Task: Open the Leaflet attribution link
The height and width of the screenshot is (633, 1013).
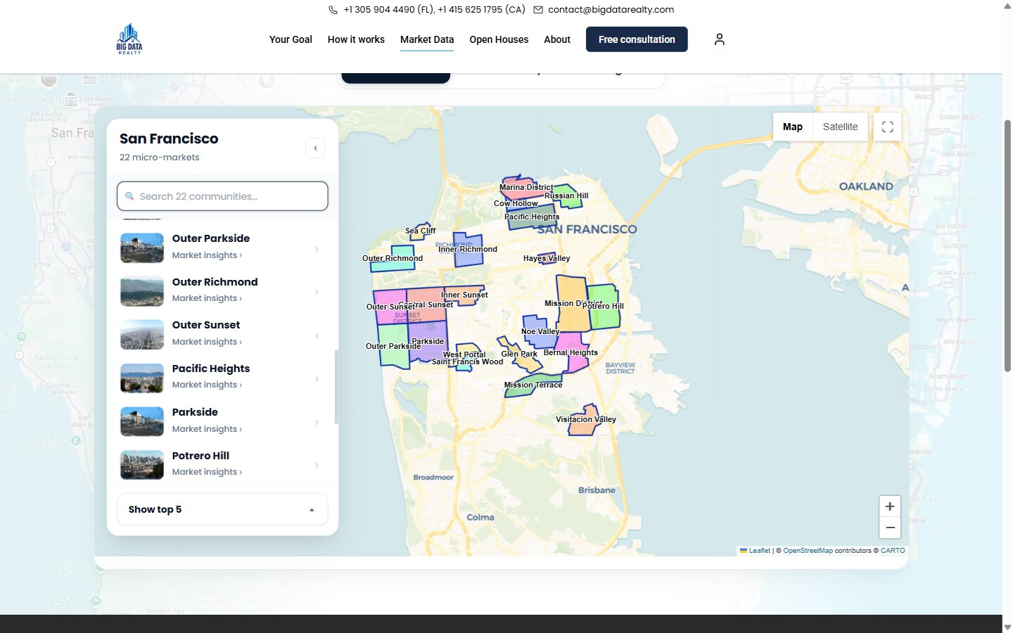Action: 755,551
